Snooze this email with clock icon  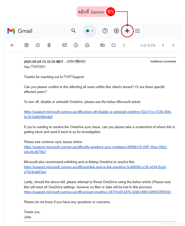76,45
